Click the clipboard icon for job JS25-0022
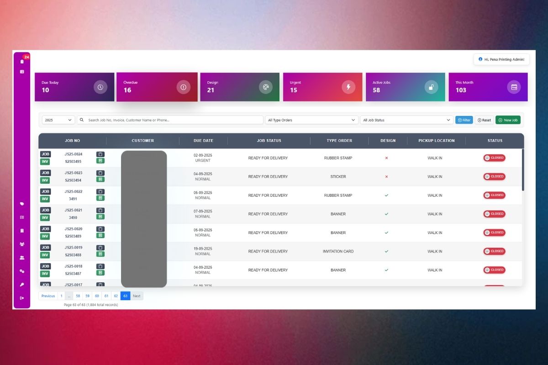The height and width of the screenshot is (365, 548). (x=100, y=192)
